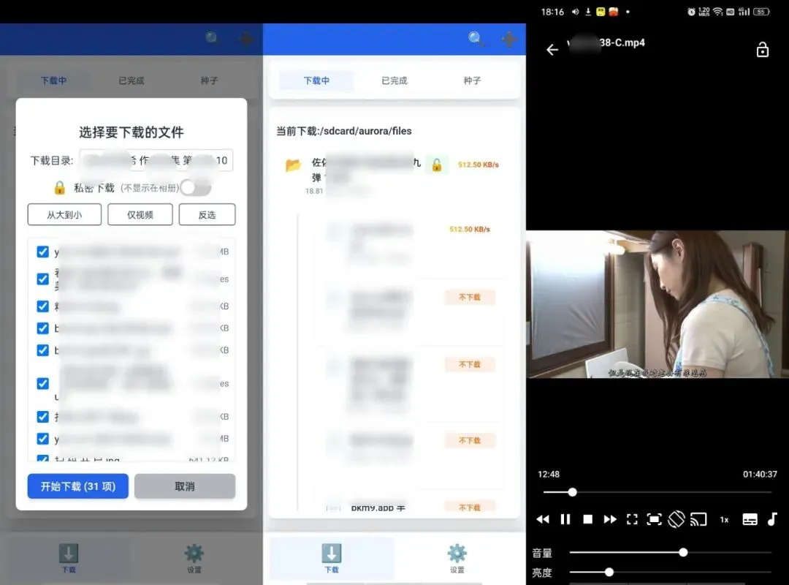Image resolution: width=789 pixels, height=585 pixels.
Task: Click the 从大到小 sort button
Action: coord(64,215)
